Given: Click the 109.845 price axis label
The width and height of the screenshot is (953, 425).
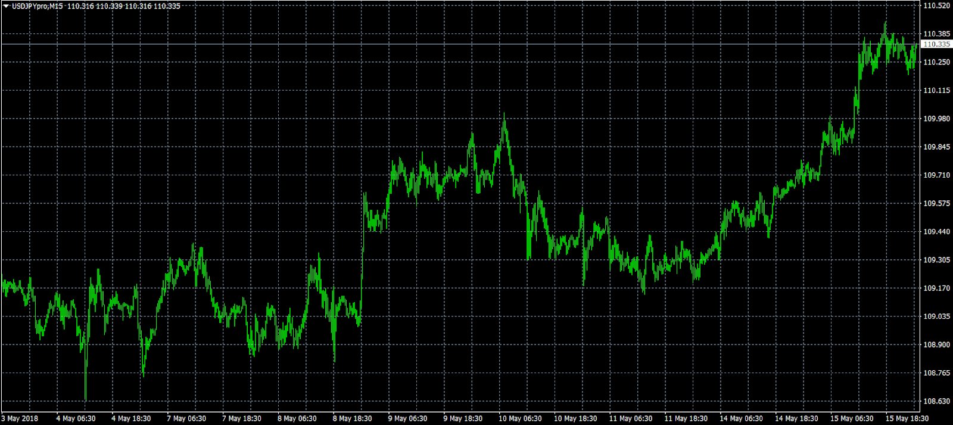Looking at the screenshot, I should click(x=936, y=147).
